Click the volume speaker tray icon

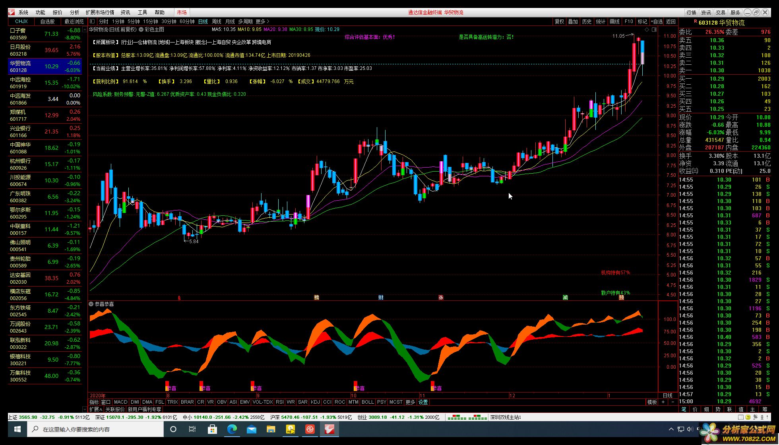coord(689,429)
